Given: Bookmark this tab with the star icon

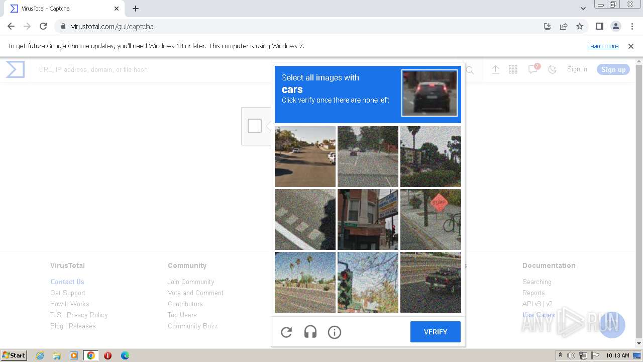Looking at the screenshot, I should tap(580, 26).
